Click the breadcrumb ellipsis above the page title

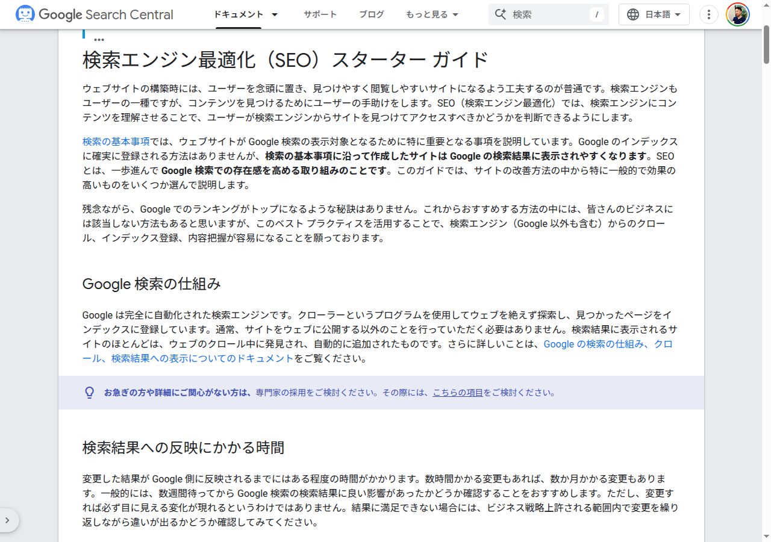(98, 37)
